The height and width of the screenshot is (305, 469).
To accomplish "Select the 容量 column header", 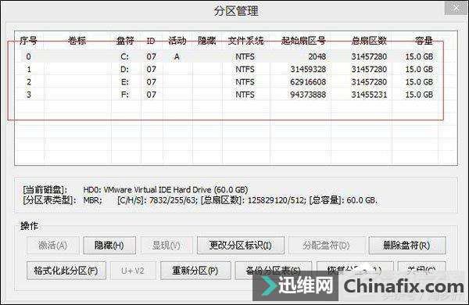I will pyautogui.click(x=424, y=41).
